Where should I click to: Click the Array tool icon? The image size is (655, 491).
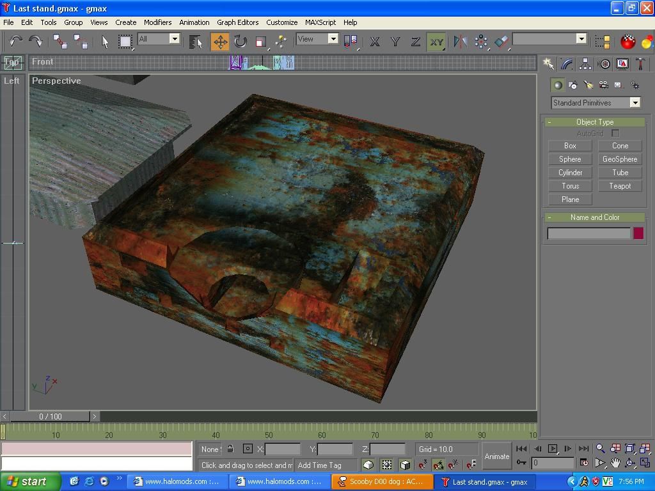pos(481,42)
